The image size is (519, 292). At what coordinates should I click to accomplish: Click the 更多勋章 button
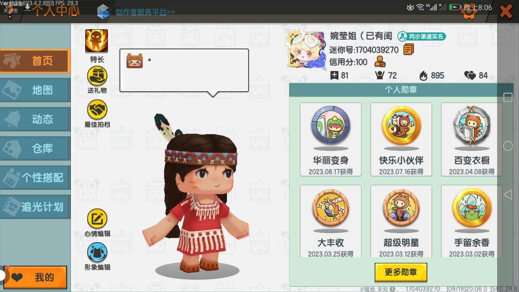[401, 272]
